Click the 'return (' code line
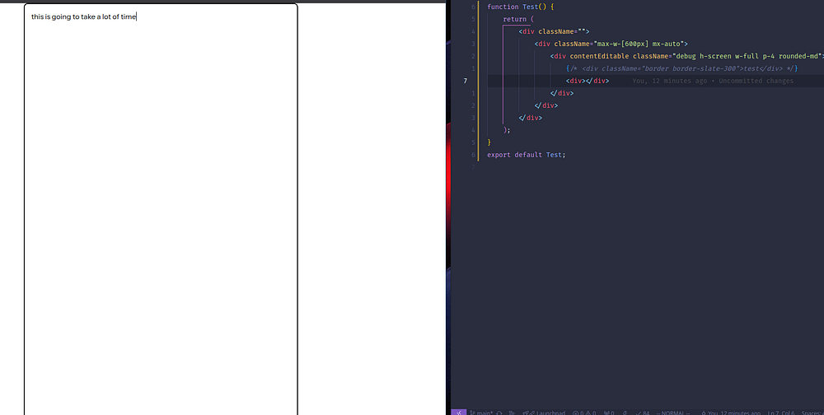 pyautogui.click(x=518, y=19)
